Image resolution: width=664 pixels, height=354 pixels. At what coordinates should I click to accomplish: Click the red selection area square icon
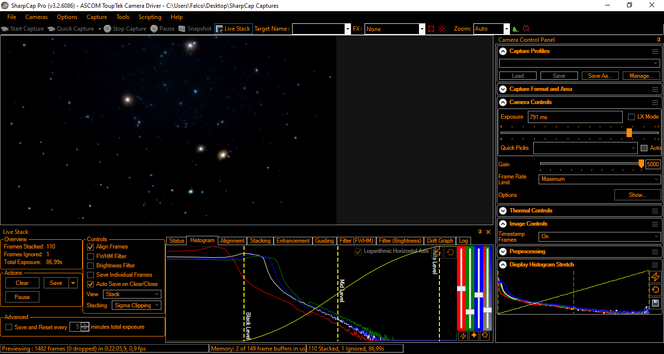[x=431, y=29]
